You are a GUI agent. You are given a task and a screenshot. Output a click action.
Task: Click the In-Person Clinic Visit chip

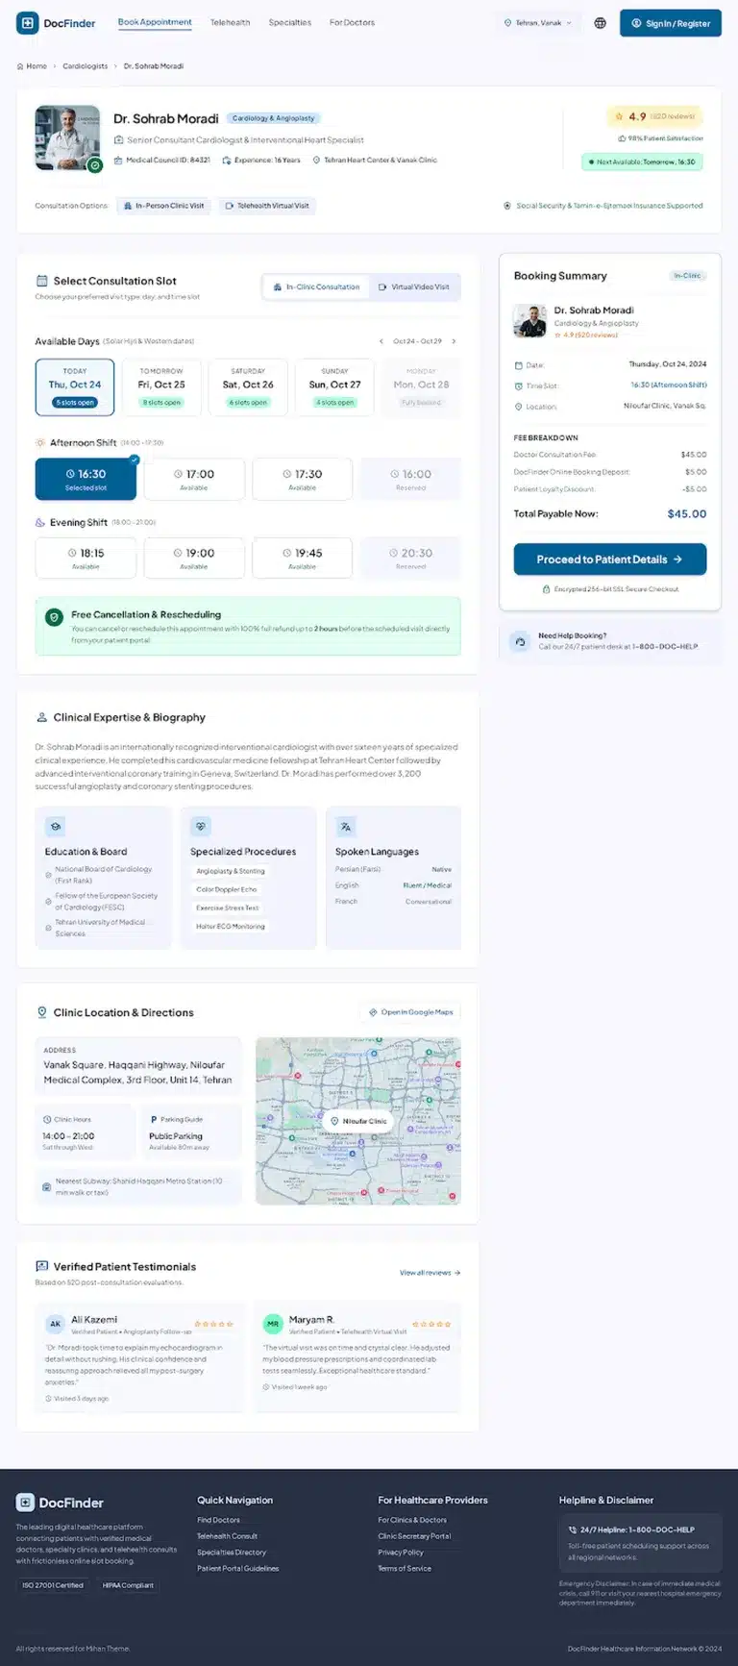[165, 206]
